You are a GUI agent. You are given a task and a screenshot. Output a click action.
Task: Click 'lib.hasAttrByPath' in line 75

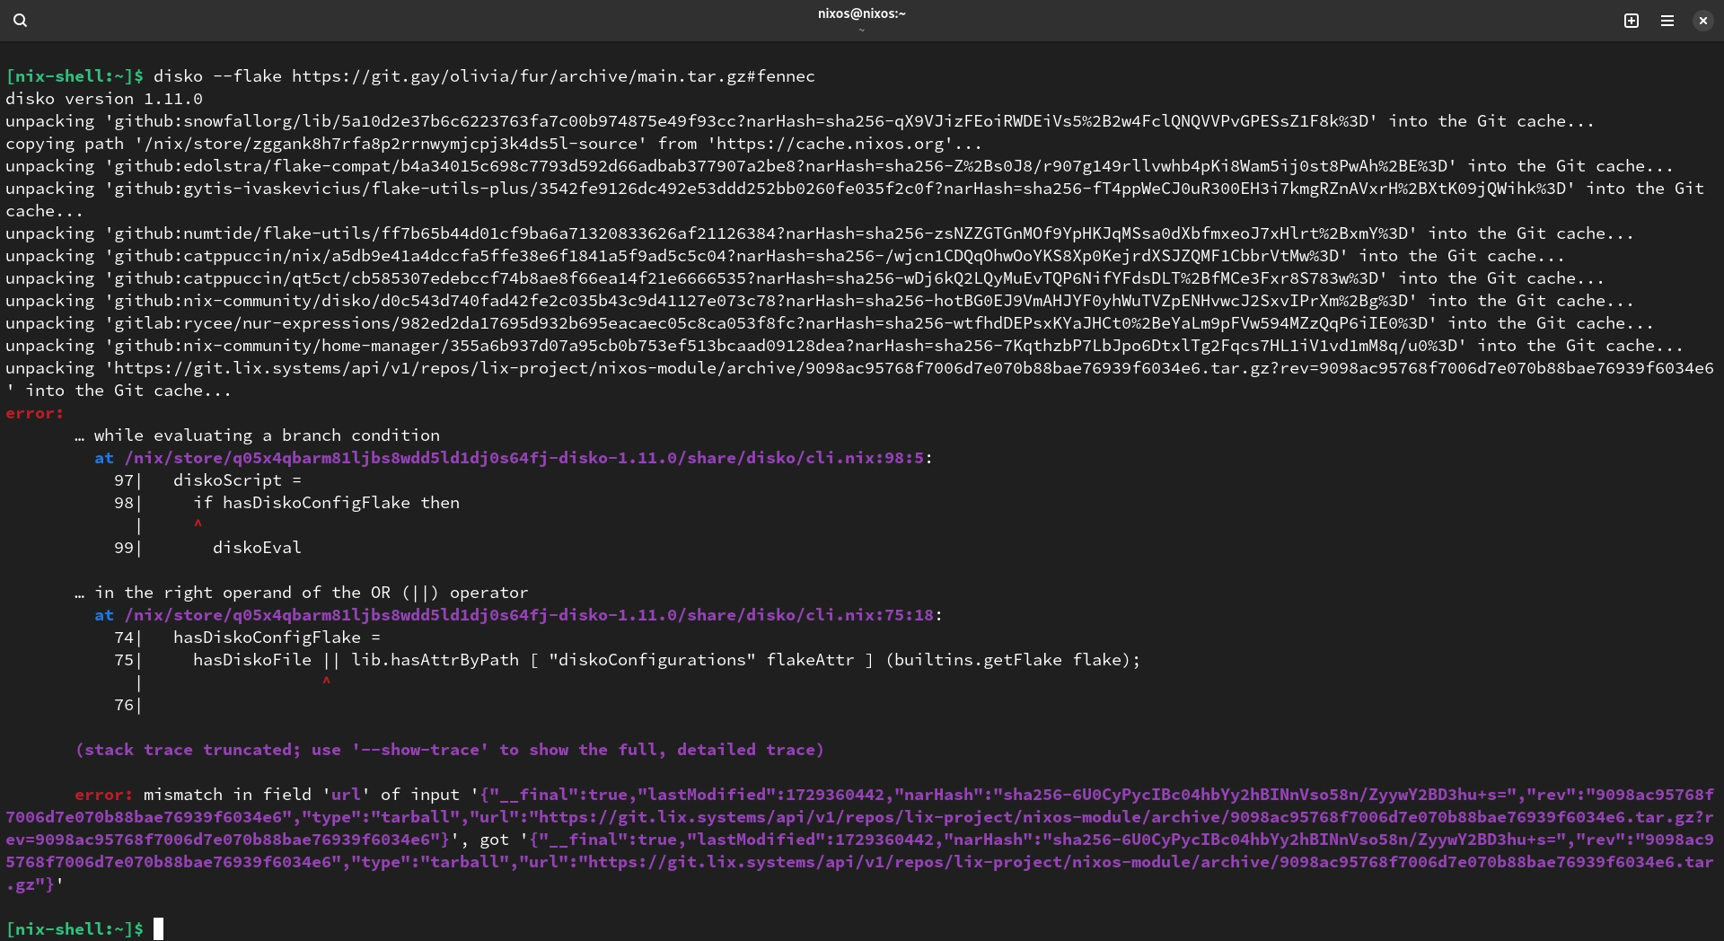(x=435, y=660)
